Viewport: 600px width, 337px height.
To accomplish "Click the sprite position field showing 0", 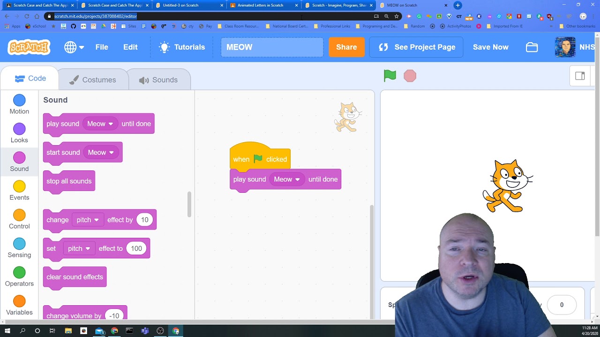I will pos(562,305).
